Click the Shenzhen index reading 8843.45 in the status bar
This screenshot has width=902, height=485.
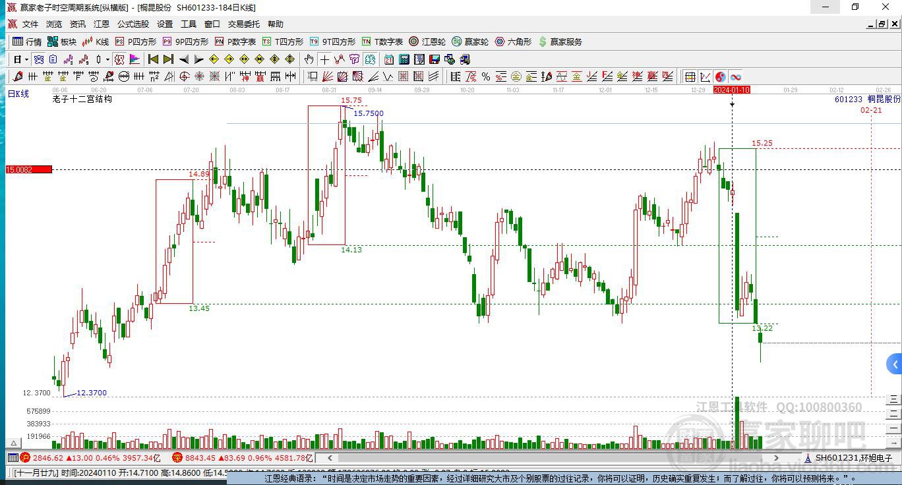tap(200, 458)
